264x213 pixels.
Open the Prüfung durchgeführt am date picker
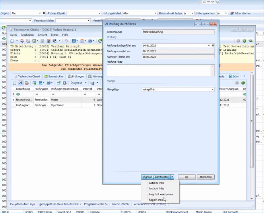pos(209,45)
